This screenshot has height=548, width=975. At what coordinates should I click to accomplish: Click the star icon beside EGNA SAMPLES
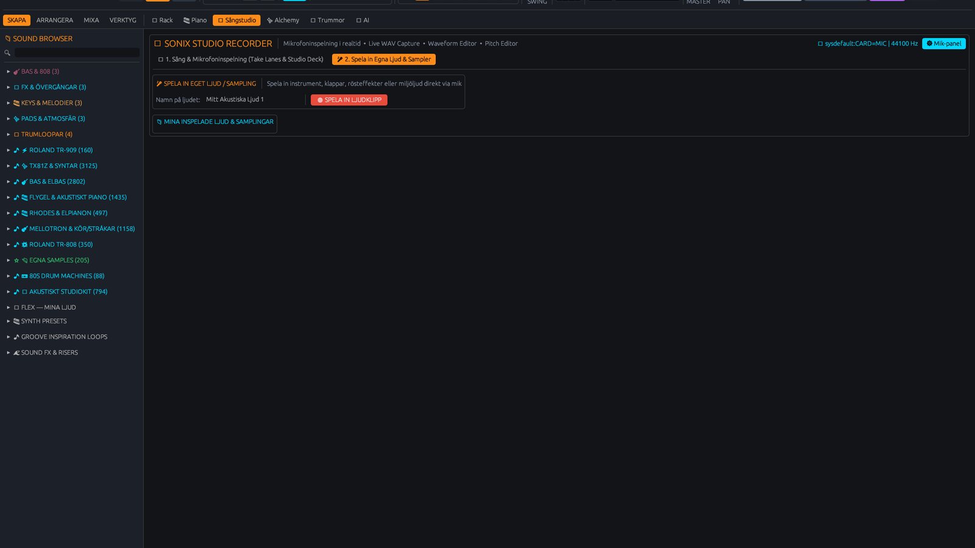16,261
